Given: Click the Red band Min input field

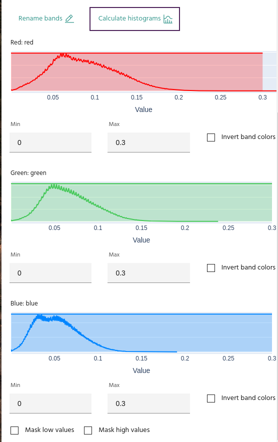Looking at the screenshot, I should coord(50,142).
